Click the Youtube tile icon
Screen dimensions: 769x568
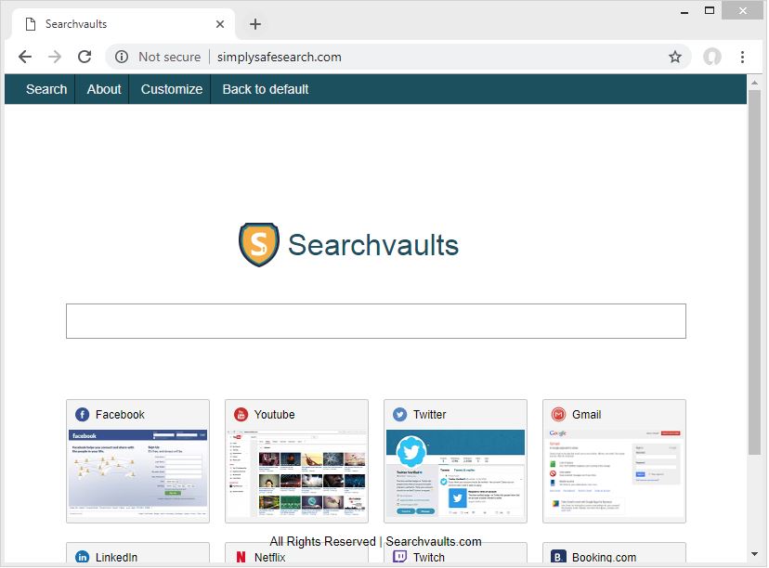pyautogui.click(x=241, y=415)
